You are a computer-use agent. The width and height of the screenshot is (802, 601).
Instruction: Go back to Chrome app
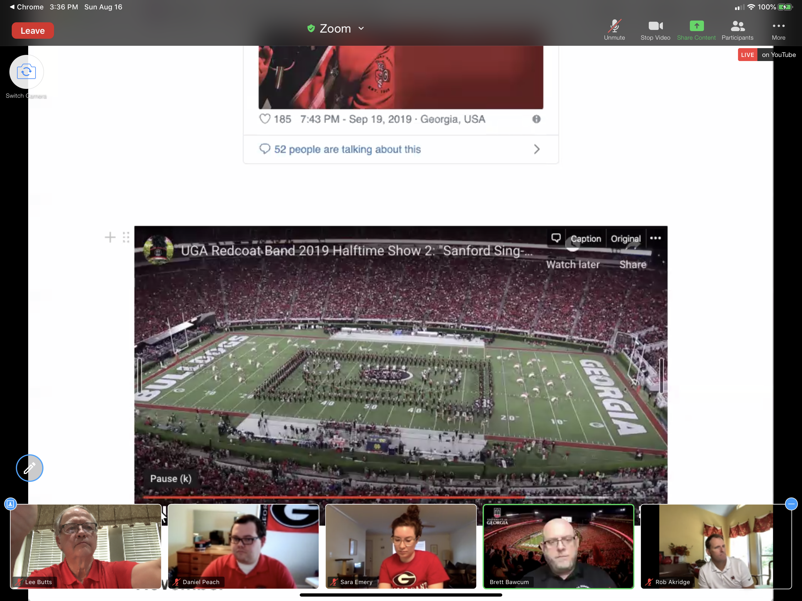coord(26,7)
